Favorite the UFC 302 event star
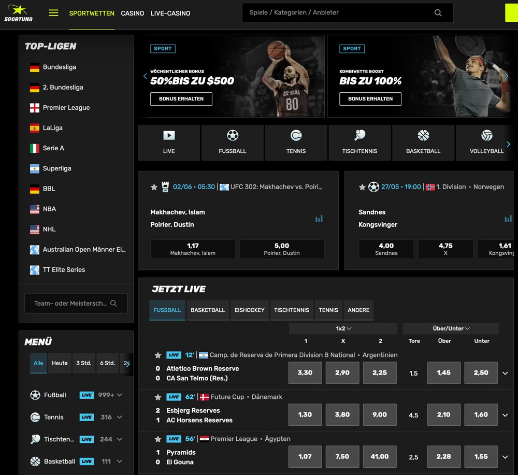The width and height of the screenshot is (518, 475). 154,188
